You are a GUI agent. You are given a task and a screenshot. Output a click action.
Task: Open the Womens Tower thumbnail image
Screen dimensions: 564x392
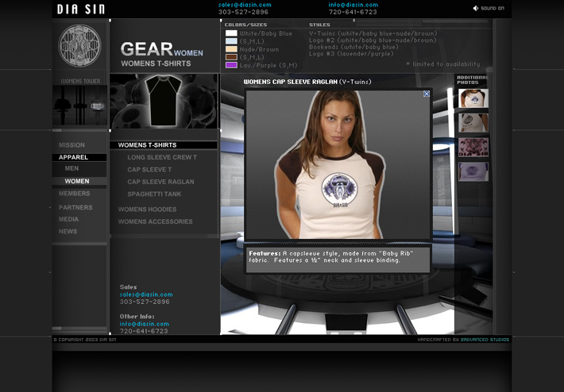tap(79, 106)
